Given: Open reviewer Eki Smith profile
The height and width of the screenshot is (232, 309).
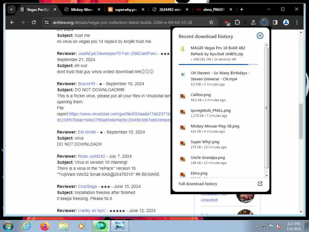Looking at the screenshot, I should click(x=87, y=132).
